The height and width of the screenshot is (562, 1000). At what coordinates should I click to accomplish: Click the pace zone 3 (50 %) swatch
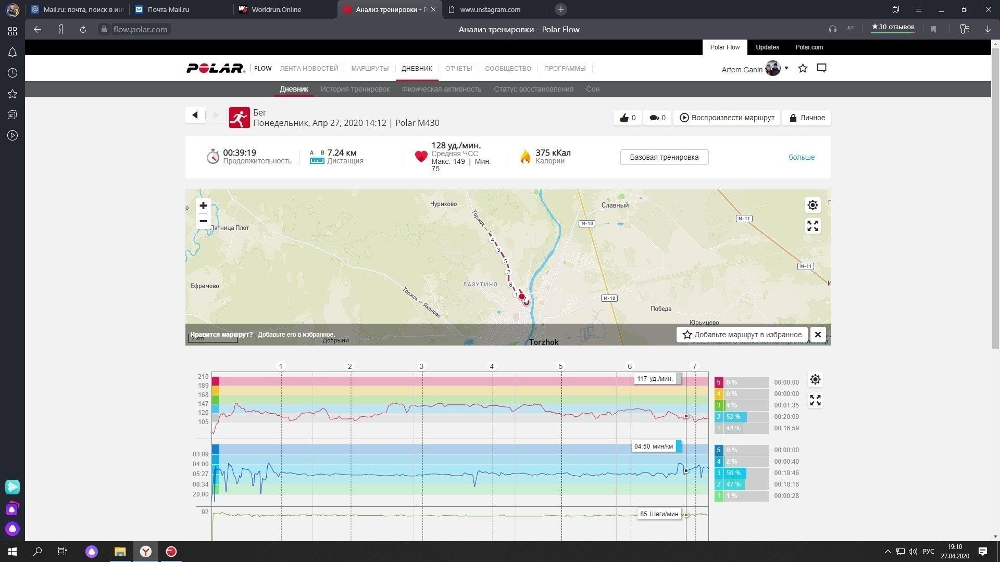[719, 473]
